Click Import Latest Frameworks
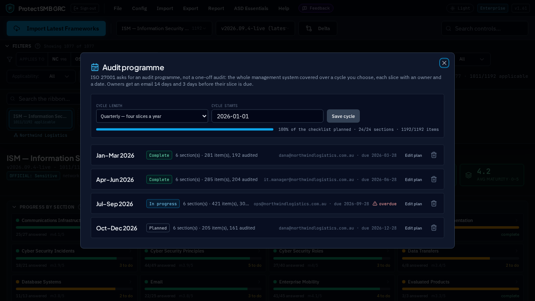Viewport: 535px width, 301px height. click(56, 28)
